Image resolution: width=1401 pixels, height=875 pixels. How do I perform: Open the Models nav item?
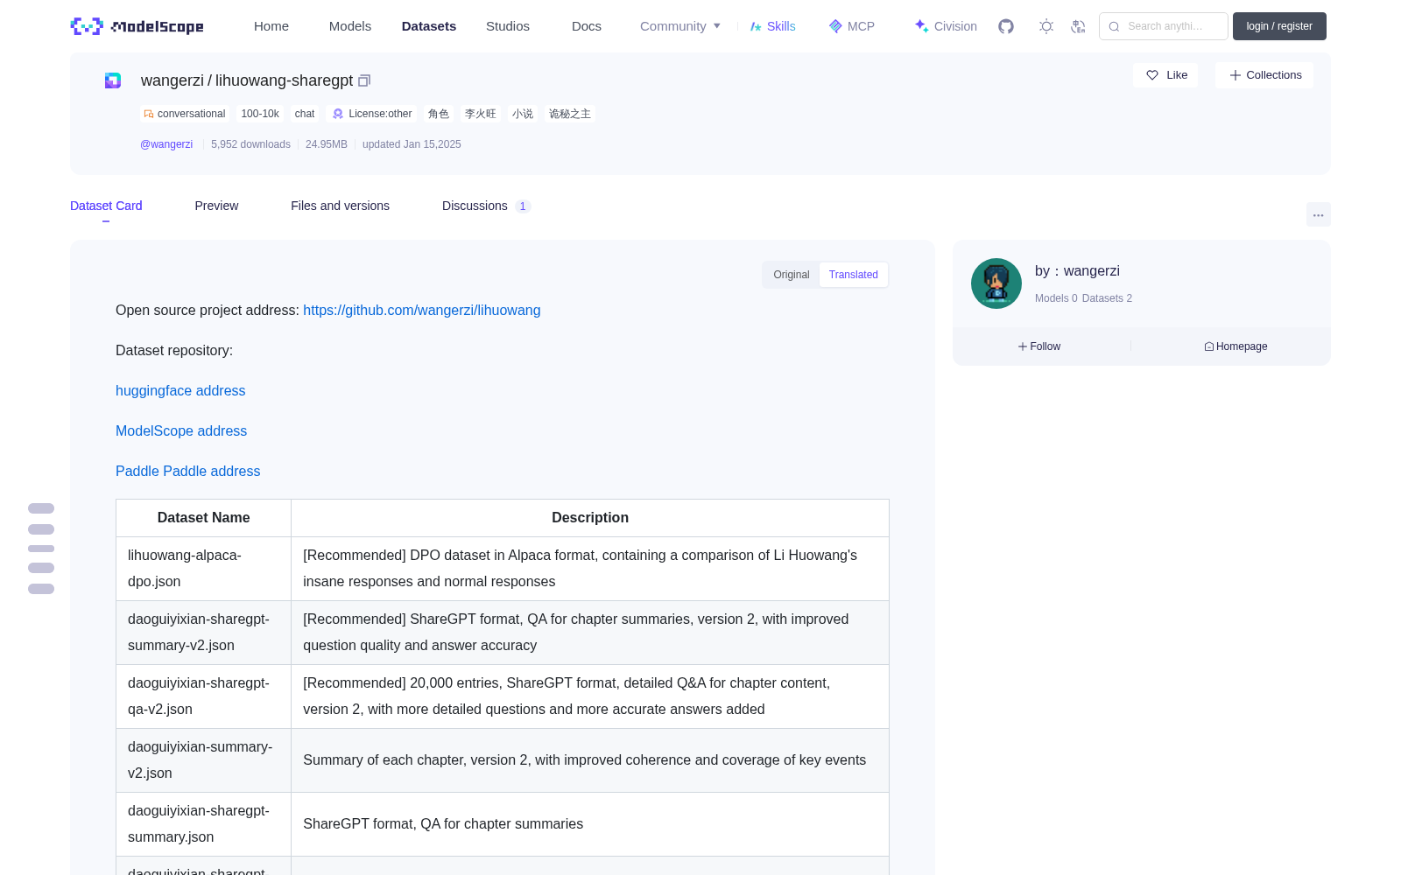[350, 26]
